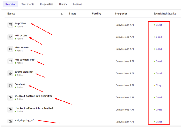Click the add_shipping_info tag icon
This screenshot has width=181, height=127.
pyautogui.click(x=10, y=121)
